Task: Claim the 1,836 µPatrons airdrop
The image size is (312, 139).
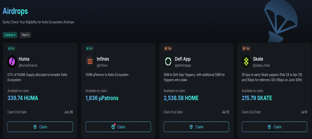Action: coord(118,127)
